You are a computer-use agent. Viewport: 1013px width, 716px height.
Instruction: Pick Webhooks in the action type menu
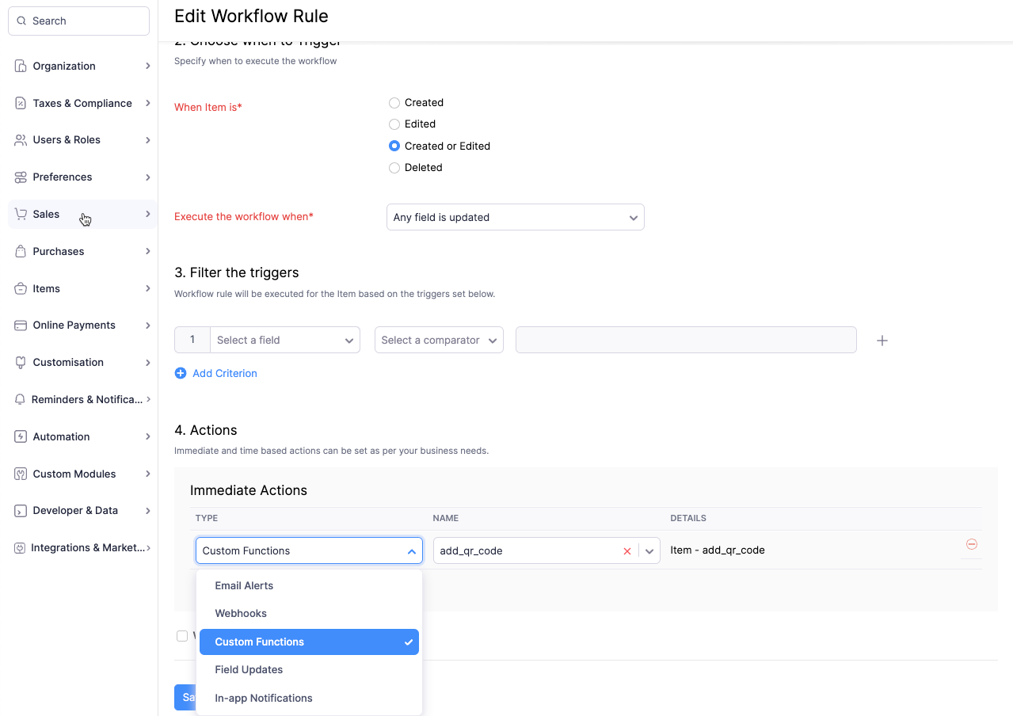click(241, 613)
